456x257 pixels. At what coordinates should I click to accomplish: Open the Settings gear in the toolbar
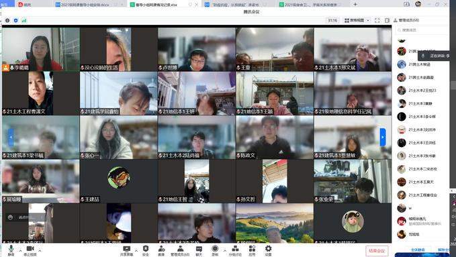(x=268, y=250)
